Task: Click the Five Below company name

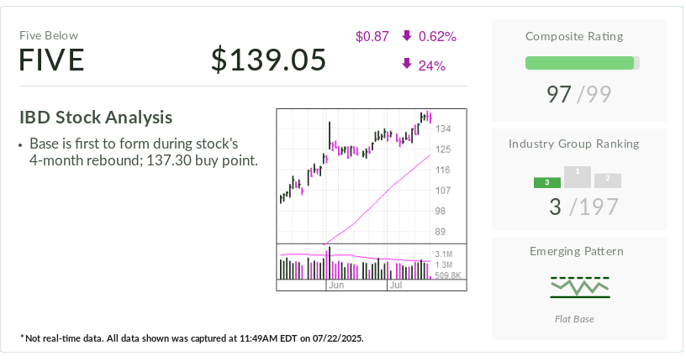Action: click(49, 35)
